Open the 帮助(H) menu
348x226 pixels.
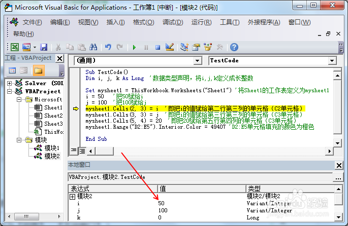pos(23,34)
